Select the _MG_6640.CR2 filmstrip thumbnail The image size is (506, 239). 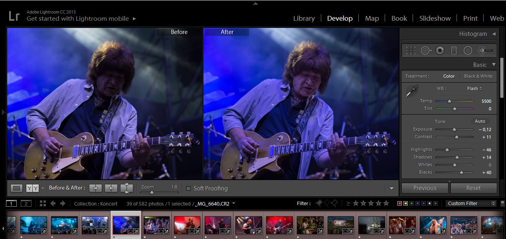pos(126,224)
